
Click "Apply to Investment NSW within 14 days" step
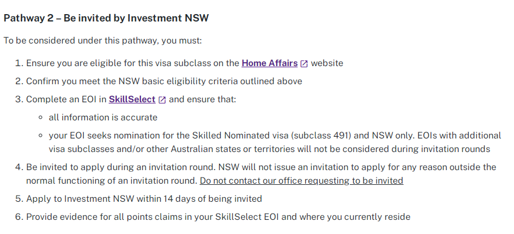pyautogui.click(x=144, y=199)
